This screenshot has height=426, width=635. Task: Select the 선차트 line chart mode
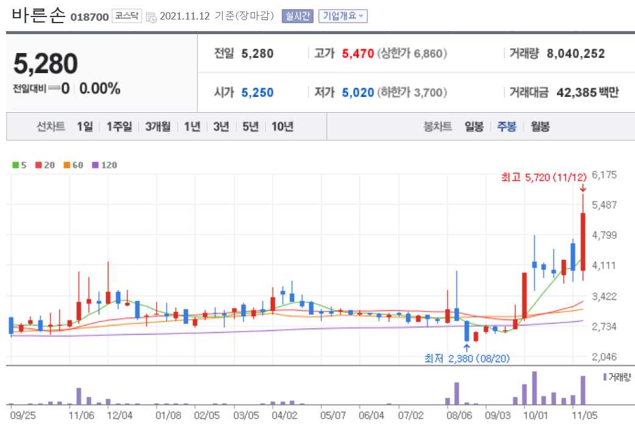pos(50,126)
